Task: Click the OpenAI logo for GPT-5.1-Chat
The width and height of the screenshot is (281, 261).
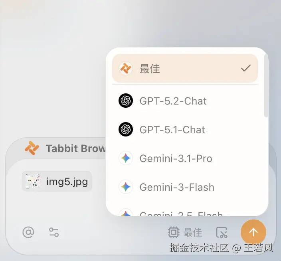Action: click(x=126, y=129)
